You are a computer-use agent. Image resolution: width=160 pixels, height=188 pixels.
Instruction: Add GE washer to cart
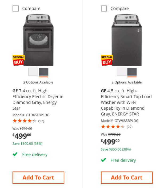coord(127,178)
